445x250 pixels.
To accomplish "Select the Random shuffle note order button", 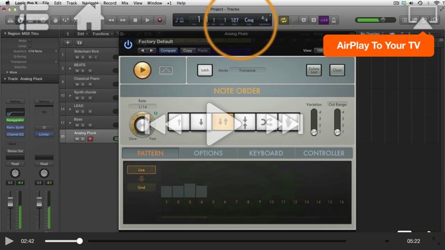I will (x=267, y=122).
